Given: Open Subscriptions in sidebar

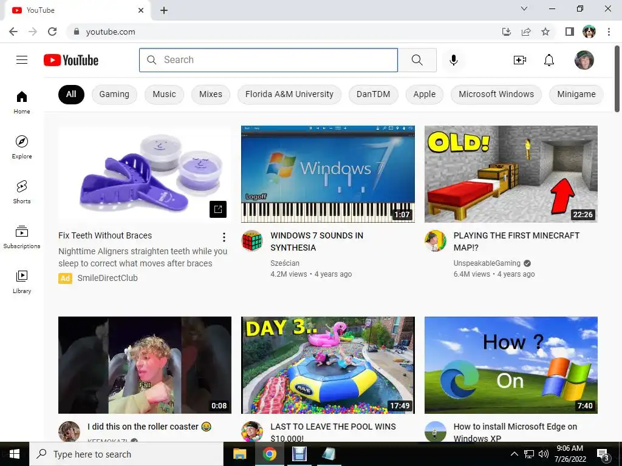Looking at the screenshot, I should pos(22,237).
